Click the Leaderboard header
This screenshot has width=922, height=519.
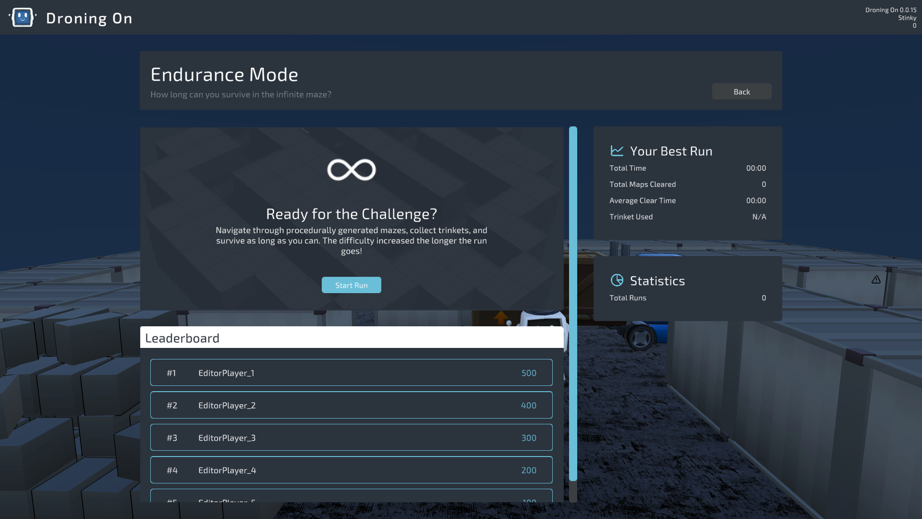coord(182,338)
